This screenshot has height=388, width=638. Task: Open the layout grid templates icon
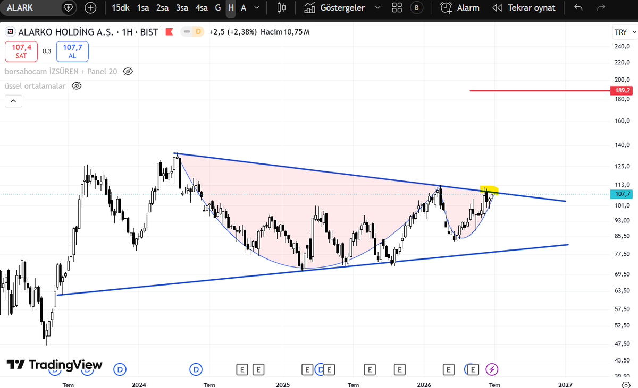397,8
